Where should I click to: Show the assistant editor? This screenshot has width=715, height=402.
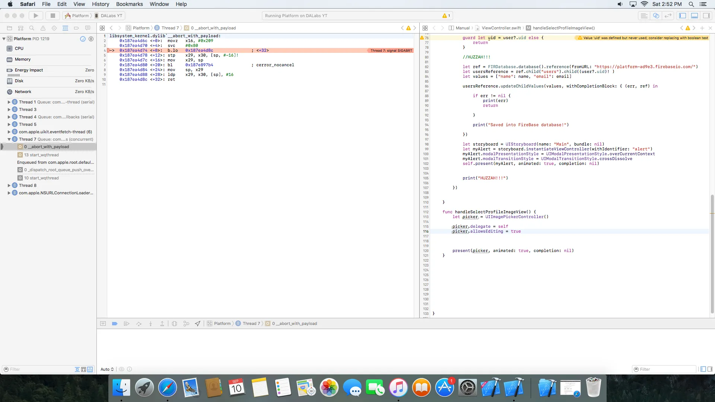click(656, 16)
